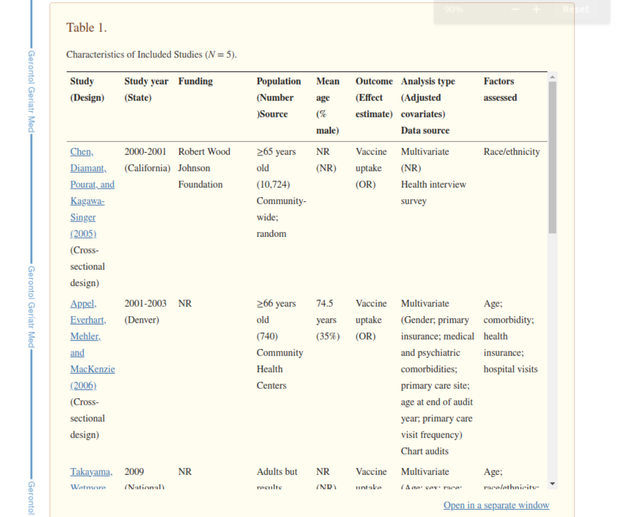
Task: Open the 'Chen,' study citation link
Action: pos(82,152)
